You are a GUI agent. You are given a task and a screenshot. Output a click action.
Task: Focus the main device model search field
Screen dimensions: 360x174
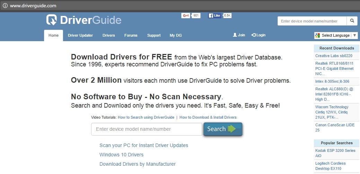pyautogui.click(x=147, y=129)
